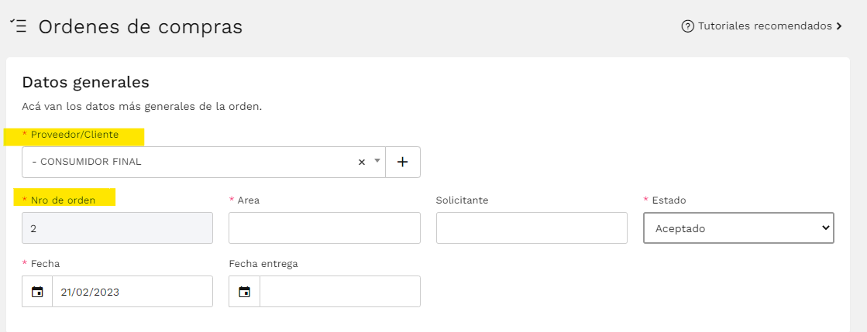Focus the Area input field
The image size is (867, 332).
[325, 228]
